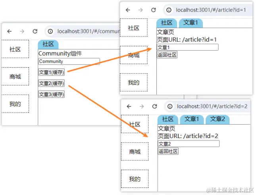The image size is (256, 195).
Task: Open 社区 sidebar item in community window
Action: (15, 49)
